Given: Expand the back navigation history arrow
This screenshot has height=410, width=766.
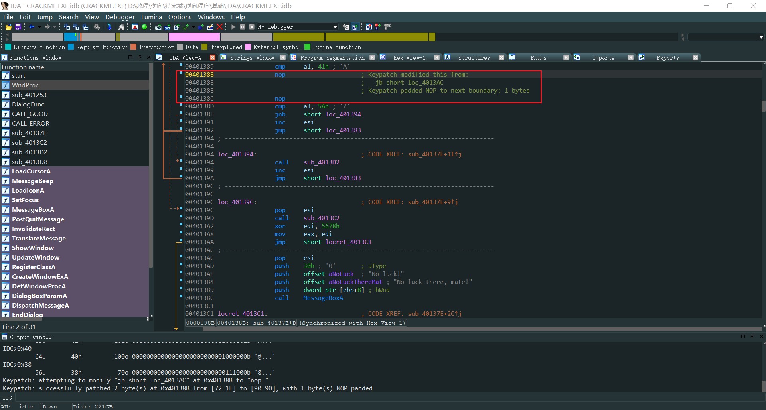Looking at the screenshot, I should tap(39, 27).
